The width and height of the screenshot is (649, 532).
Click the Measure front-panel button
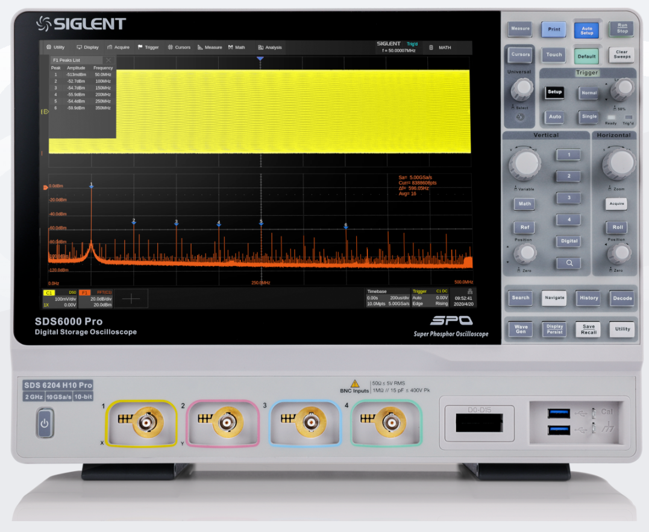tap(520, 29)
